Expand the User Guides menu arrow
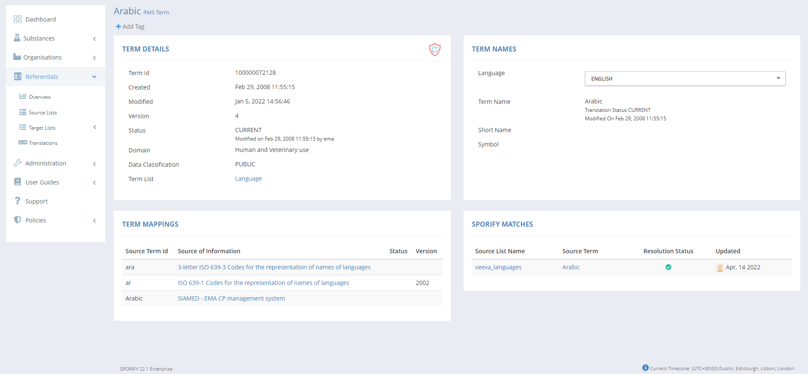Screen dimensions: 808x374 (x=94, y=182)
